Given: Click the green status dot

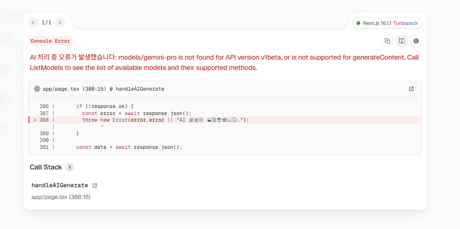Looking at the screenshot, I should [x=358, y=23].
